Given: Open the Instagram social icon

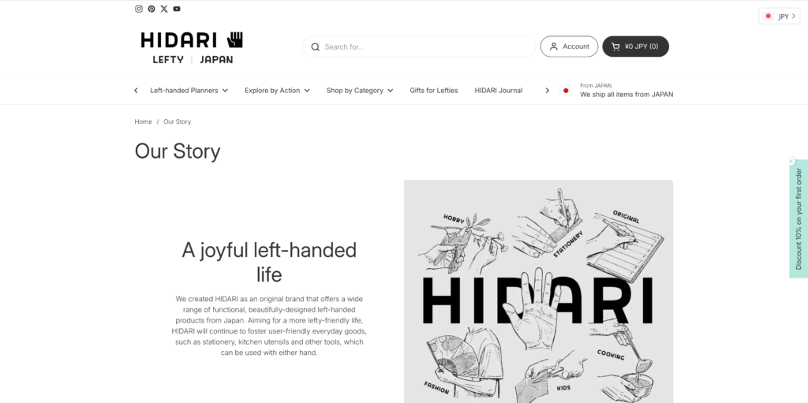Looking at the screenshot, I should (139, 9).
